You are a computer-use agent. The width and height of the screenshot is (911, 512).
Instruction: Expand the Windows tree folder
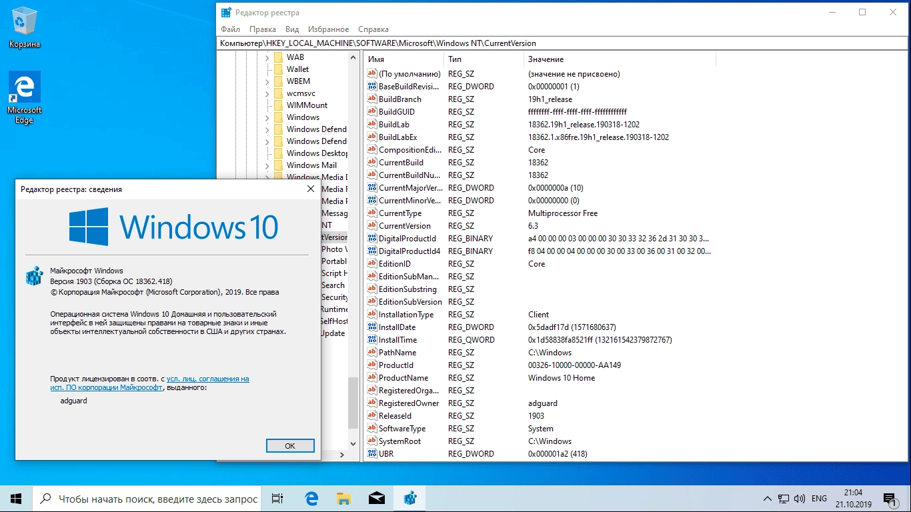click(267, 117)
